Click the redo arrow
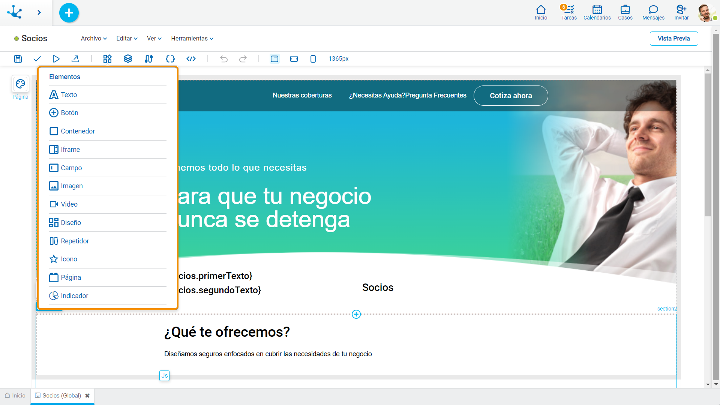This screenshot has width=720, height=405. click(x=243, y=58)
